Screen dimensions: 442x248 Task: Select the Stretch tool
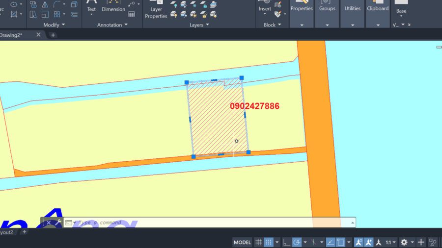(x=33, y=14)
